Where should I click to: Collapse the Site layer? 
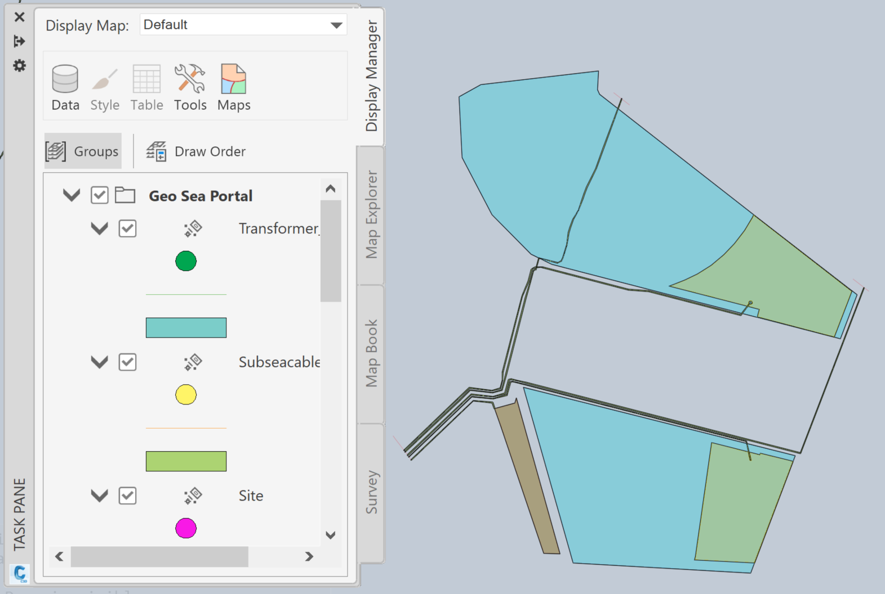[x=100, y=496]
